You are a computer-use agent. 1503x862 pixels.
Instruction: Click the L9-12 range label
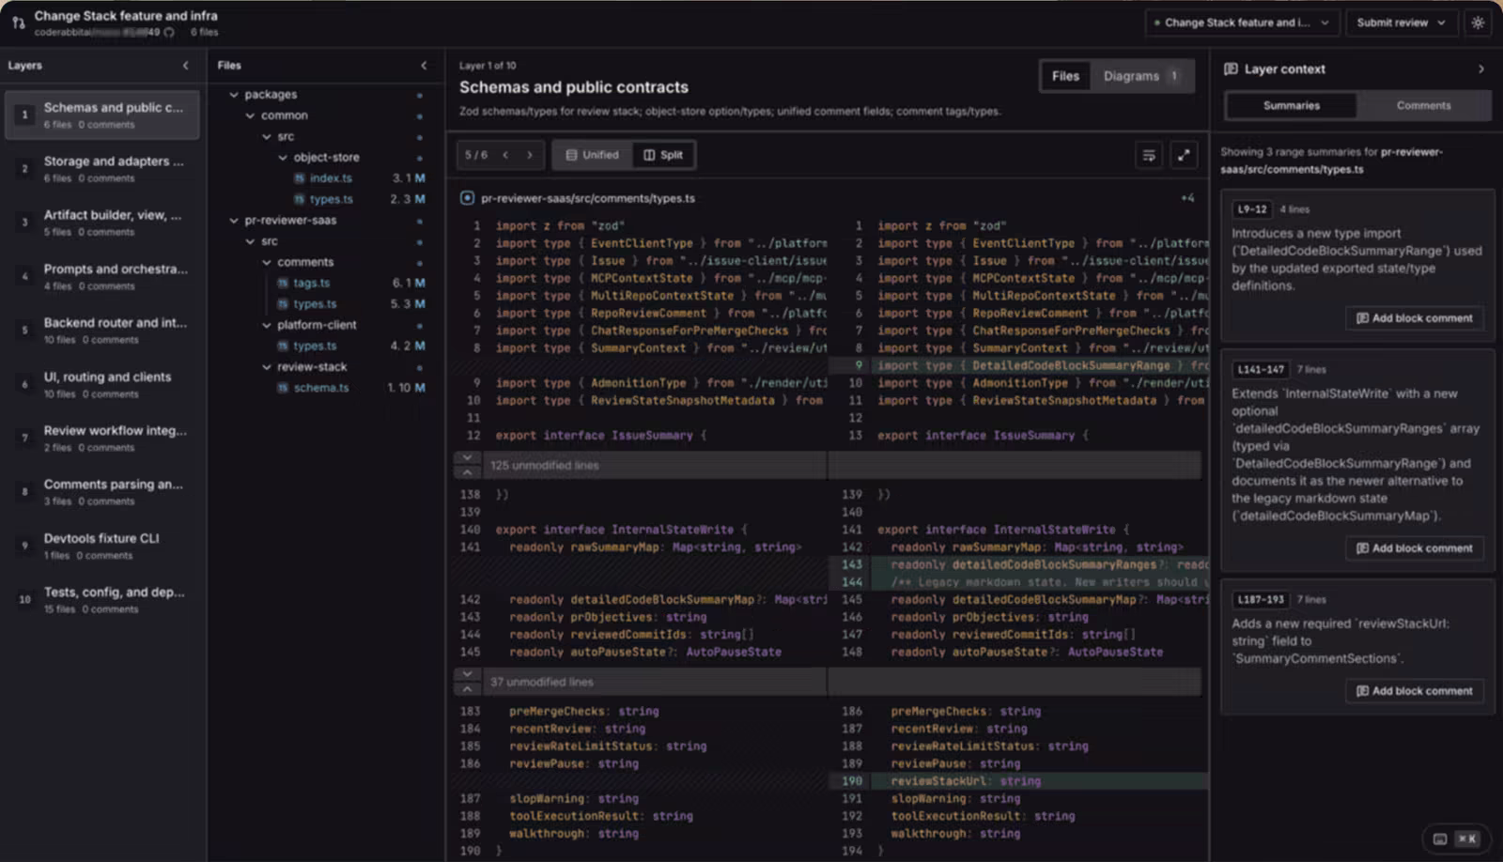[x=1252, y=209]
